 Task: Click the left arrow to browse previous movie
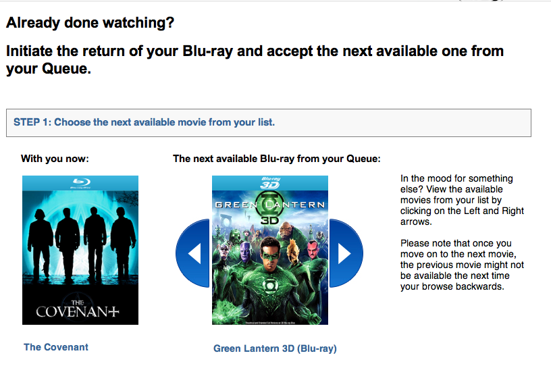[193, 253]
